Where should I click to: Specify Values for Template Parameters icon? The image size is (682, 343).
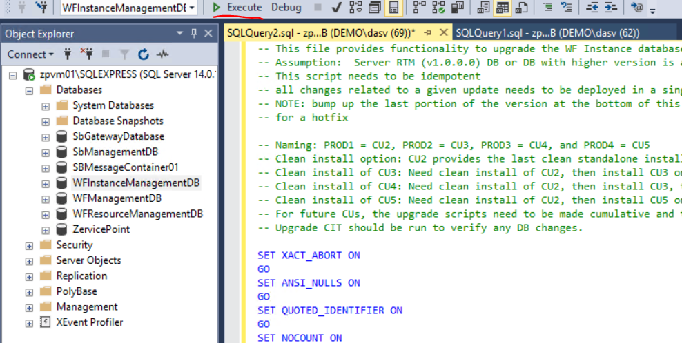638,8
